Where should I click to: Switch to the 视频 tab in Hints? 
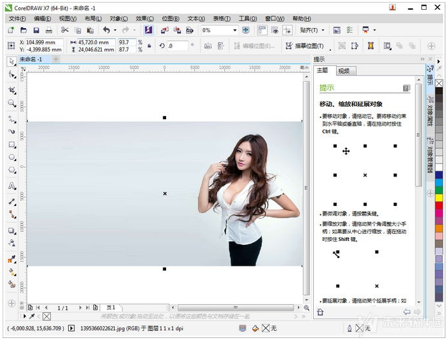(344, 71)
